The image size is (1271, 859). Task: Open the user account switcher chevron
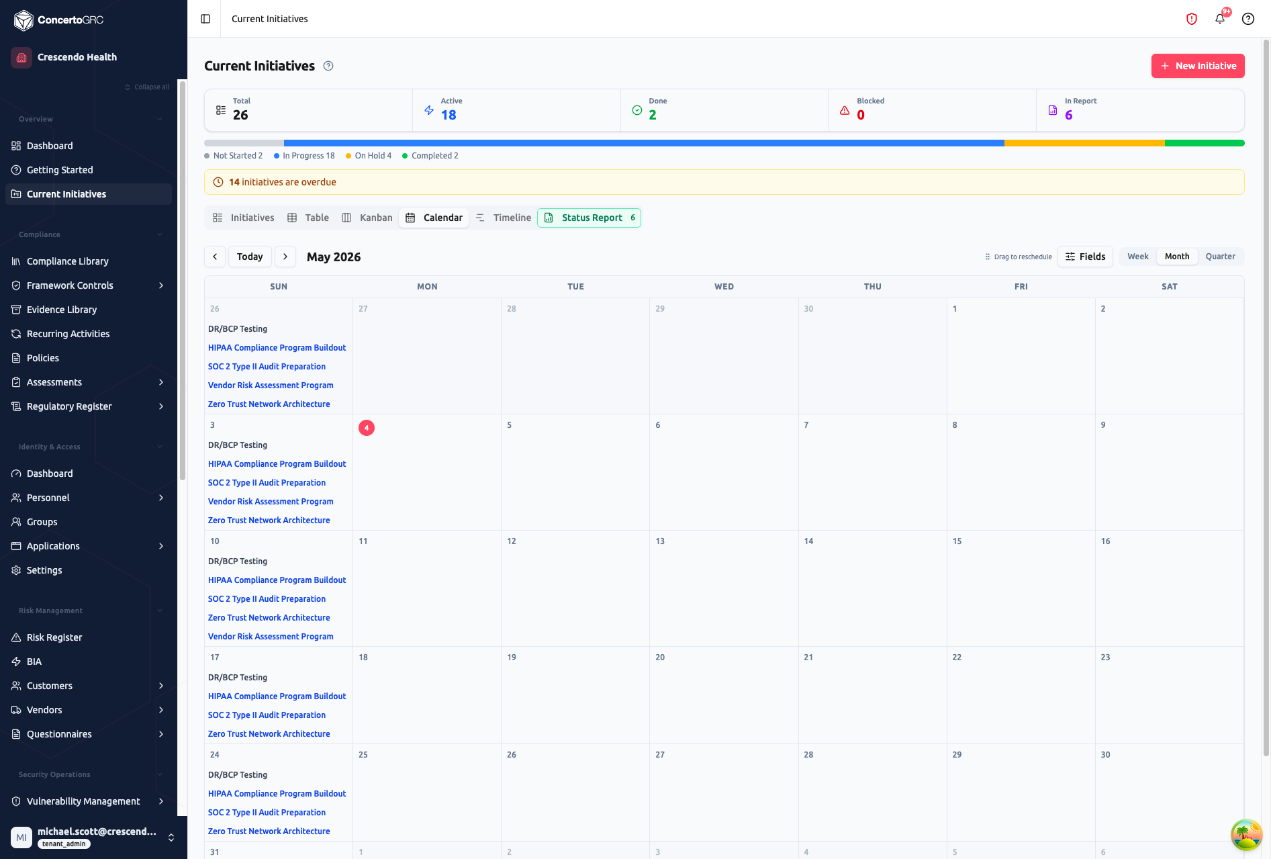click(x=171, y=838)
